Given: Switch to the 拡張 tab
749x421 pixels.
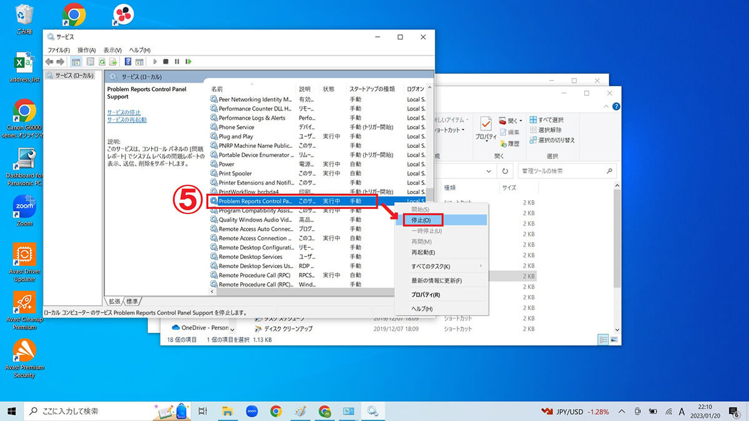Looking at the screenshot, I should (x=114, y=301).
